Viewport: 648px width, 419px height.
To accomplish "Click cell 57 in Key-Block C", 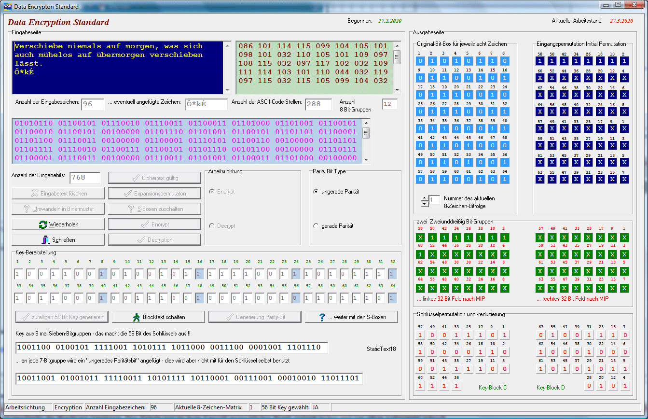I will pos(420,335).
